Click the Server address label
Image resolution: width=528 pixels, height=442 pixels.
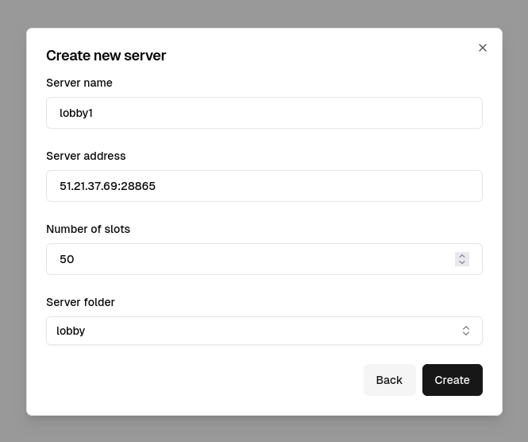tap(86, 156)
